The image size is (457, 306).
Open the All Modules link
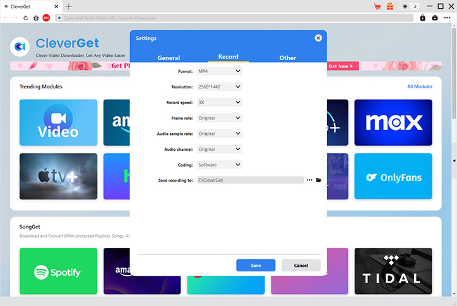coord(420,86)
